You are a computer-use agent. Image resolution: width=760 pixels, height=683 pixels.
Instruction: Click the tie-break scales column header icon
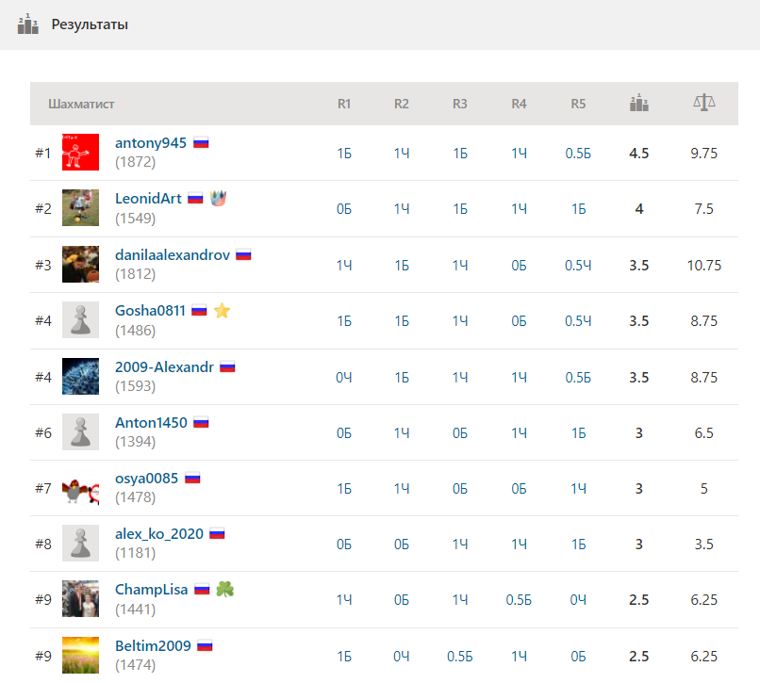[703, 103]
